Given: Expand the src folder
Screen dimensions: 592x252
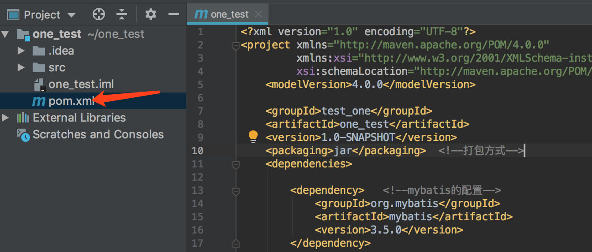Looking at the screenshot, I should click(x=21, y=67).
